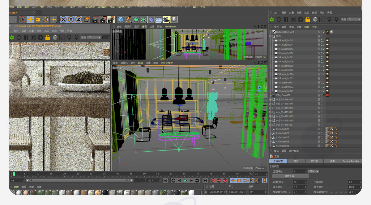Select the Live Selection arrow tool
Viewport: 371px width, 205px height.
[23, 19]
